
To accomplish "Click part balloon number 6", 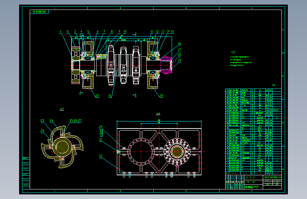I will 97,32.
